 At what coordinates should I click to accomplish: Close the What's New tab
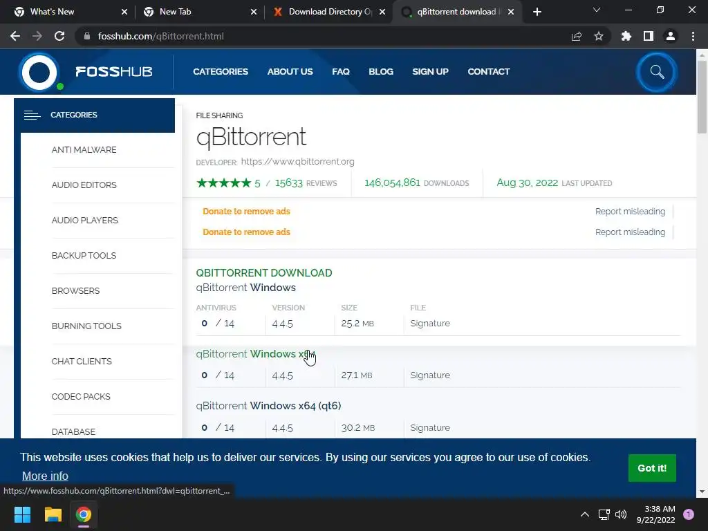tap(124, 12)
